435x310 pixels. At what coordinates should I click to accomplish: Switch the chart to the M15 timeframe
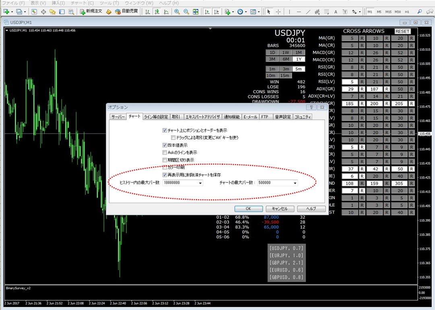[388, 12]
